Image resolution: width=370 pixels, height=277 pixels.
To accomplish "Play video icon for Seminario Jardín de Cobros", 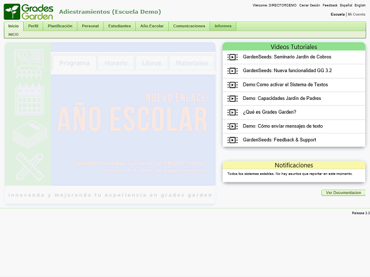I will 232,57.
